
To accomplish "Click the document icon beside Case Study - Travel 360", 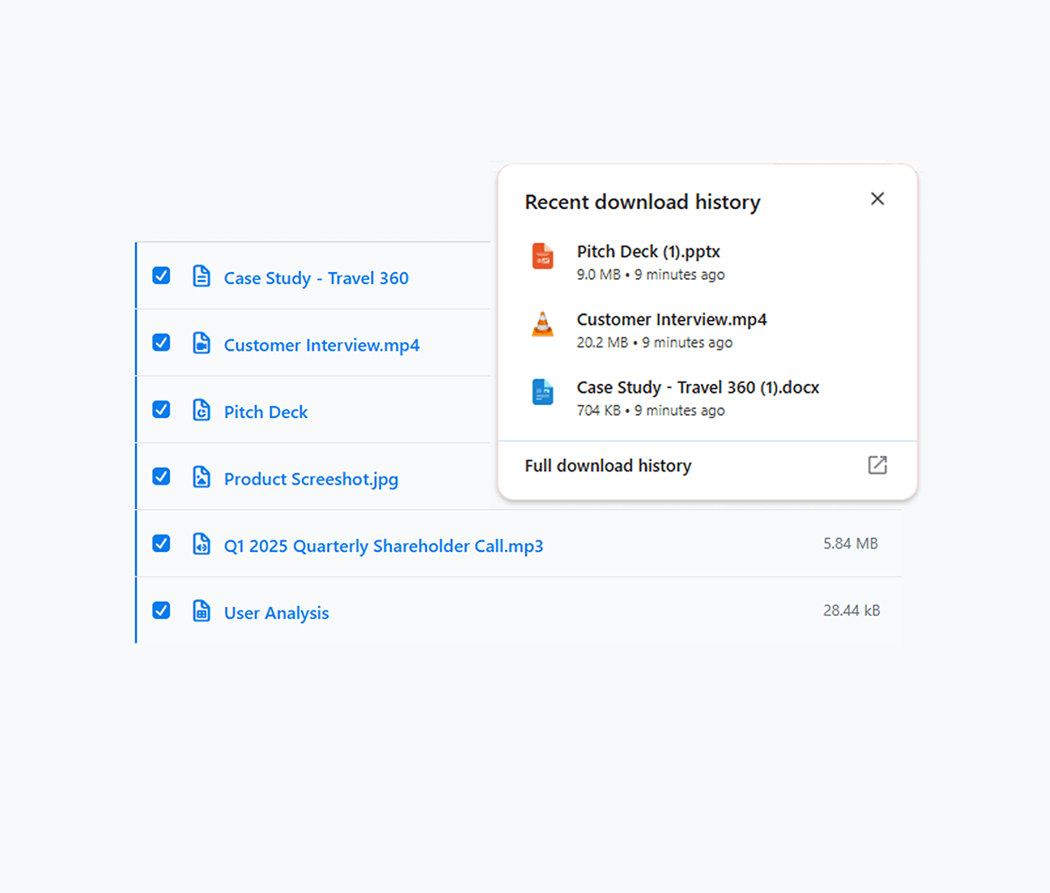I will 201,276.
